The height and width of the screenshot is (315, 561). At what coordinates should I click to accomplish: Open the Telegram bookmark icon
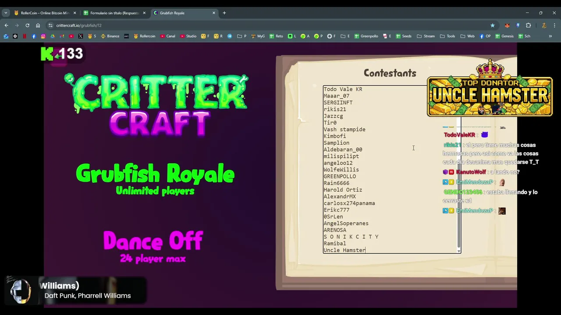pos(230,36)
